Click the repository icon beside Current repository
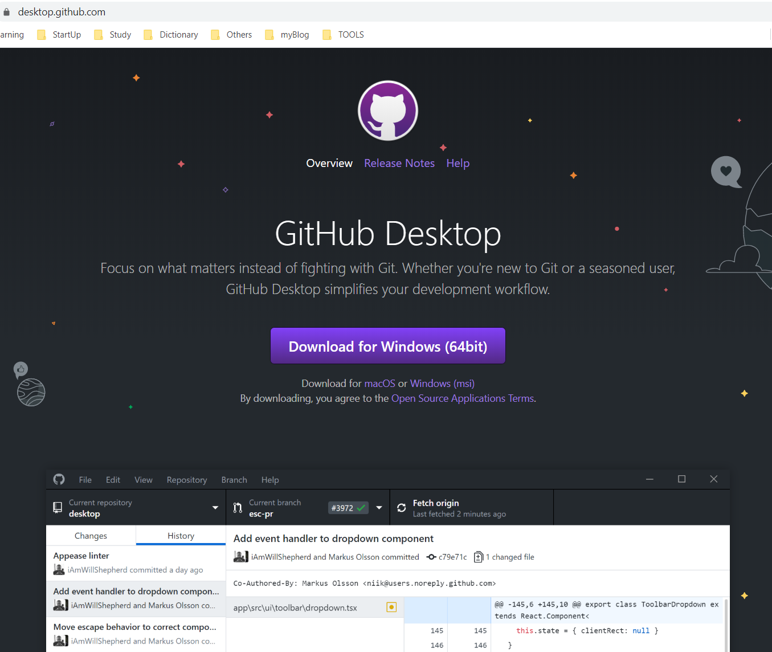Screen dimensions: 772x652 point(58,507)
